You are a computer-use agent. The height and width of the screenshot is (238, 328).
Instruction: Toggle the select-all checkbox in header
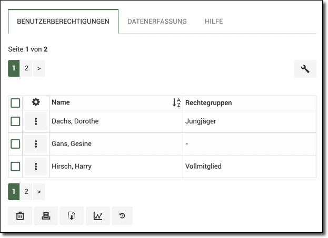(x=16, y=103)
